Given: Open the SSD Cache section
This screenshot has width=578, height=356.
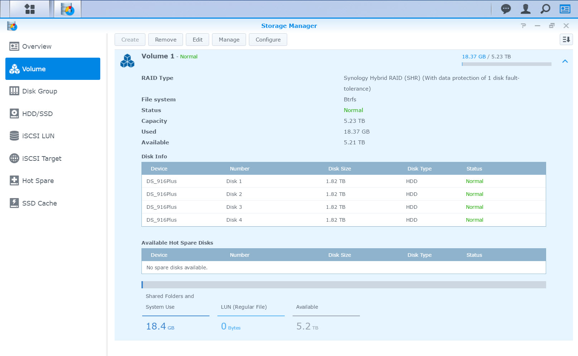Looking at the screenshot, I should tap(53, 203).
